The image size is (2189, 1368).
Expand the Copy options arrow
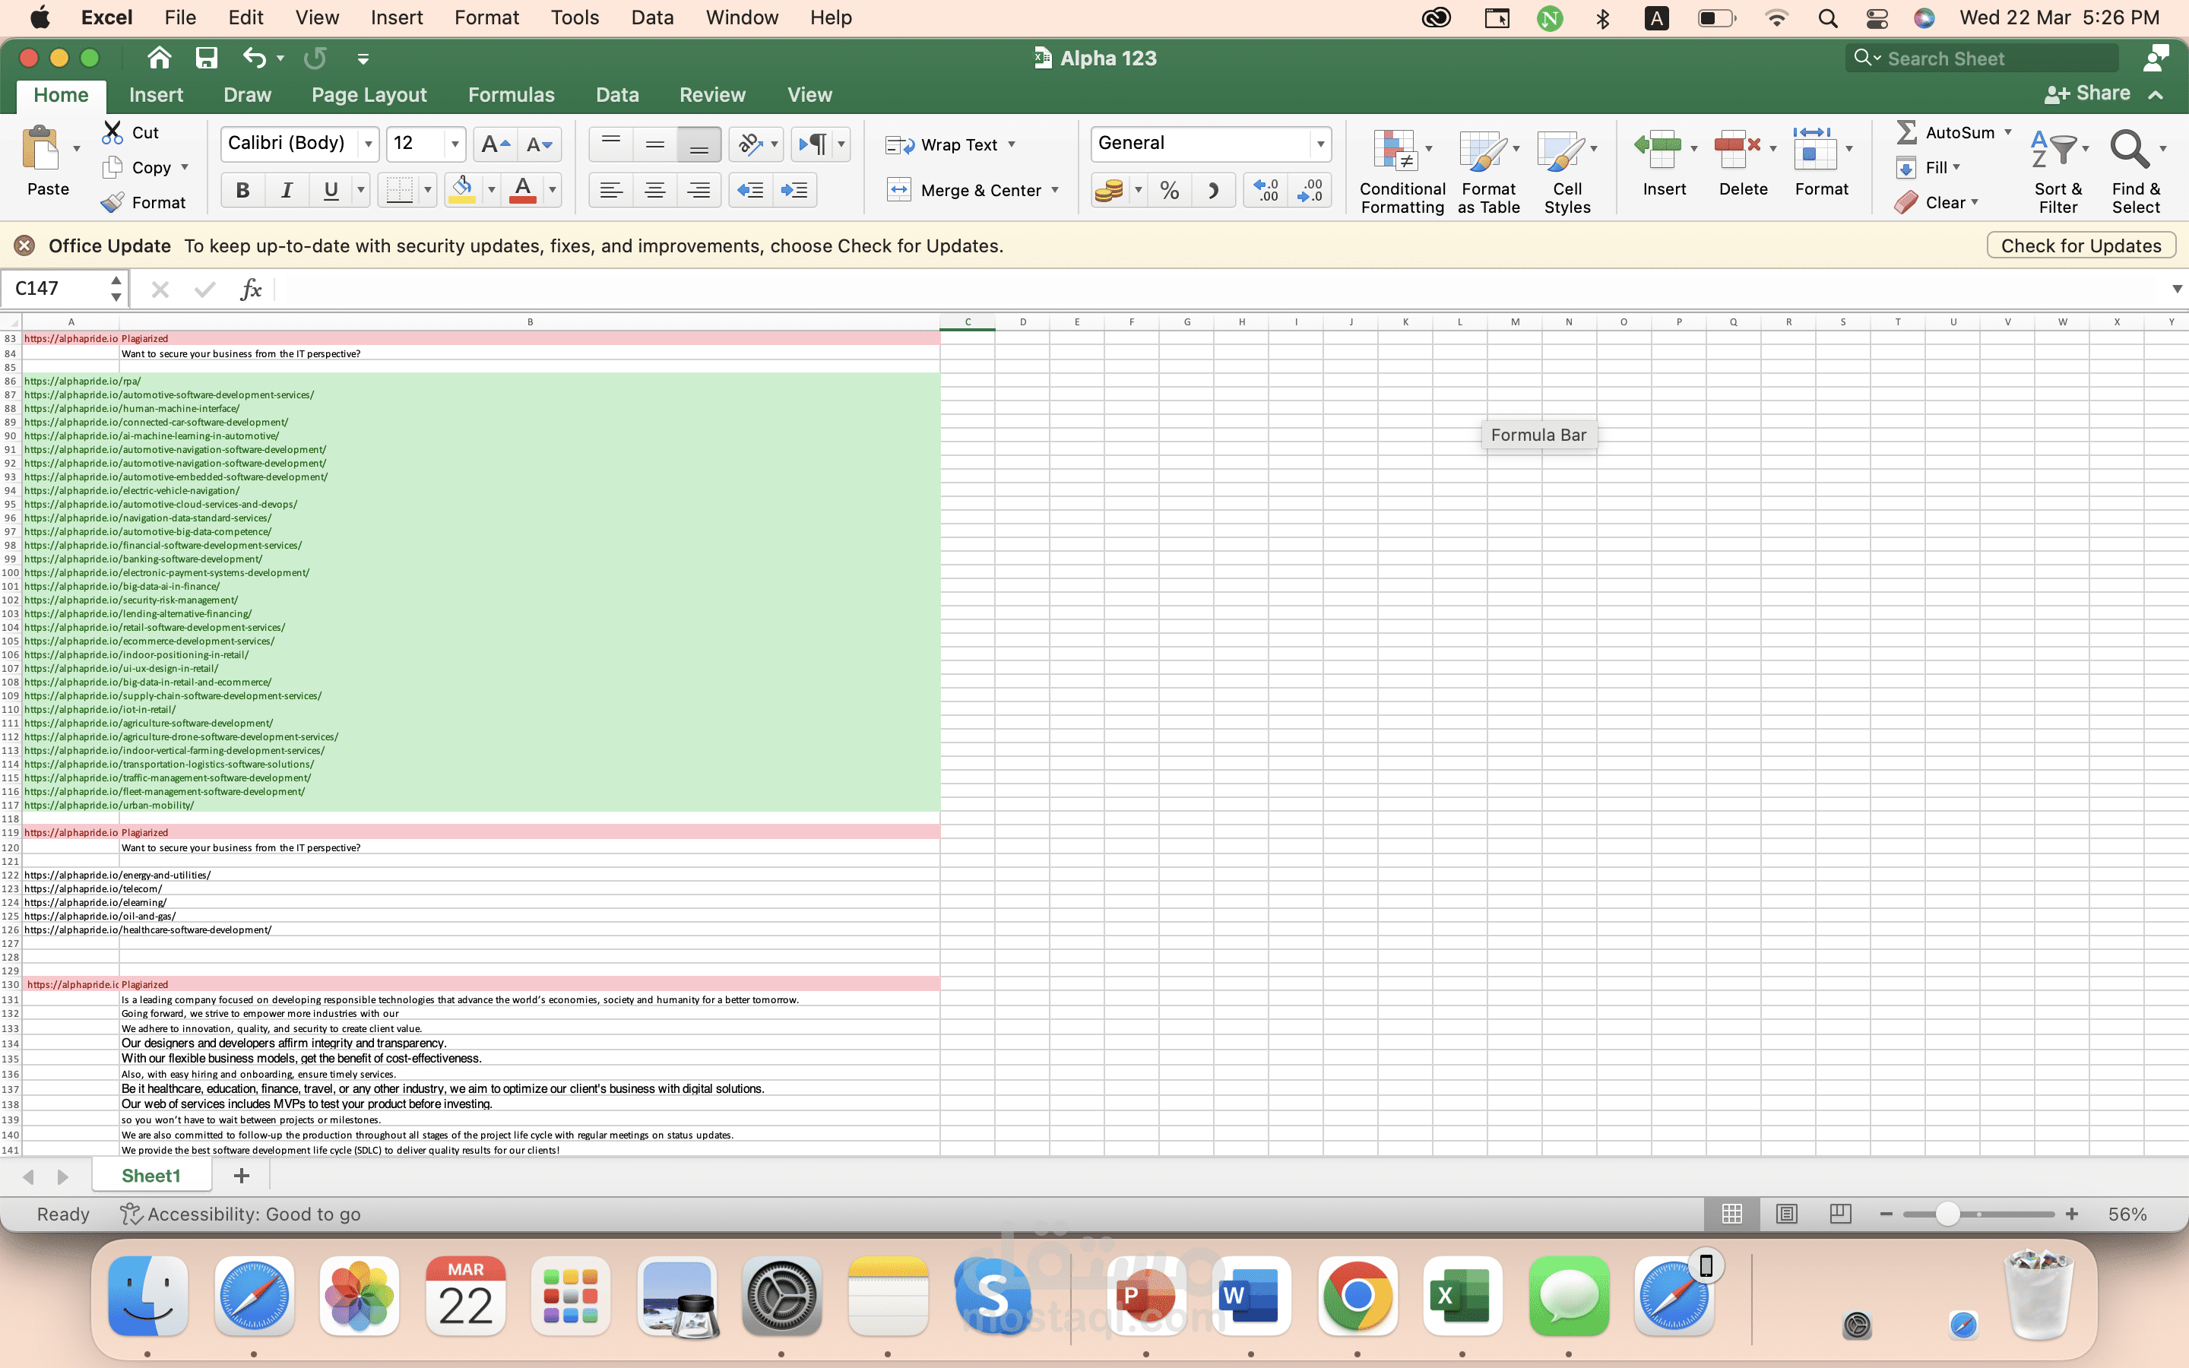pyautogui.click(x=185, y=167)
